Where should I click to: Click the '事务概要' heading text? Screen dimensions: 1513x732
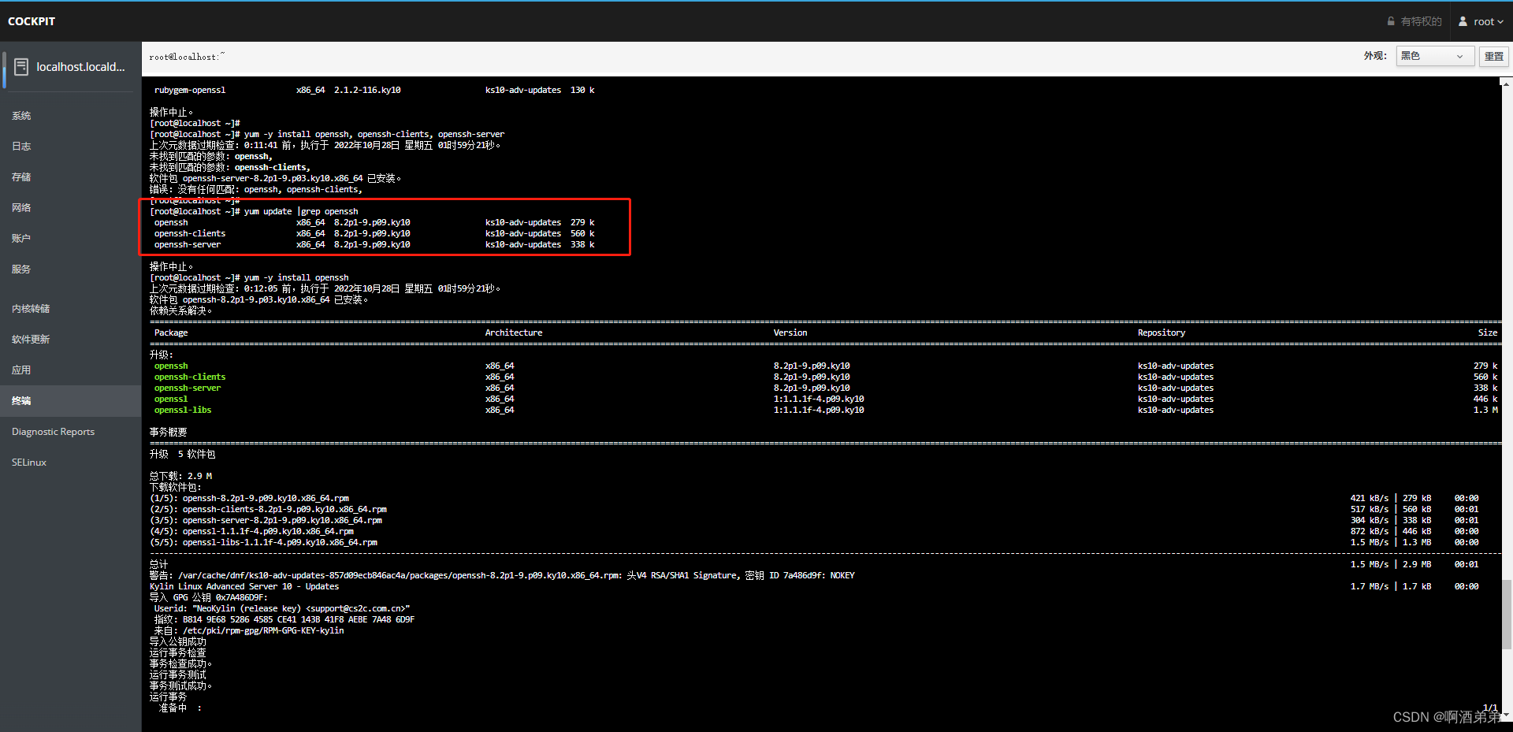click(169, 432)
